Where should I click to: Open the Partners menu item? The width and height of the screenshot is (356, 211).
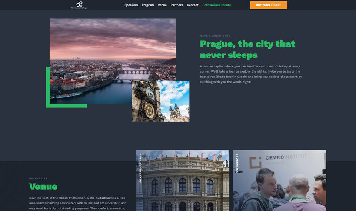click(176, 5)
